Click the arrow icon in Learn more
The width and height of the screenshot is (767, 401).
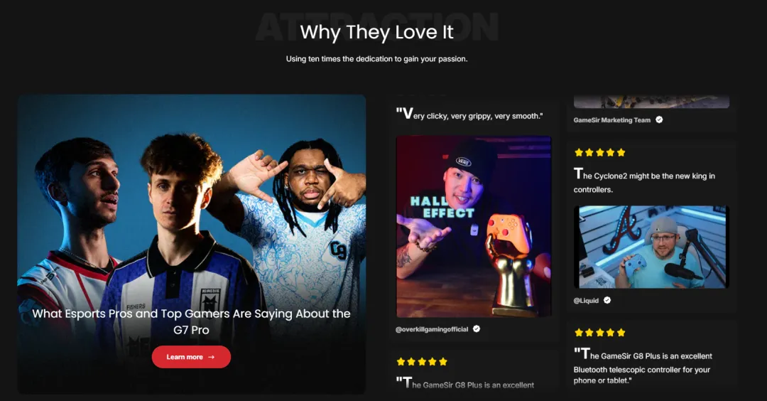point(212,357)
